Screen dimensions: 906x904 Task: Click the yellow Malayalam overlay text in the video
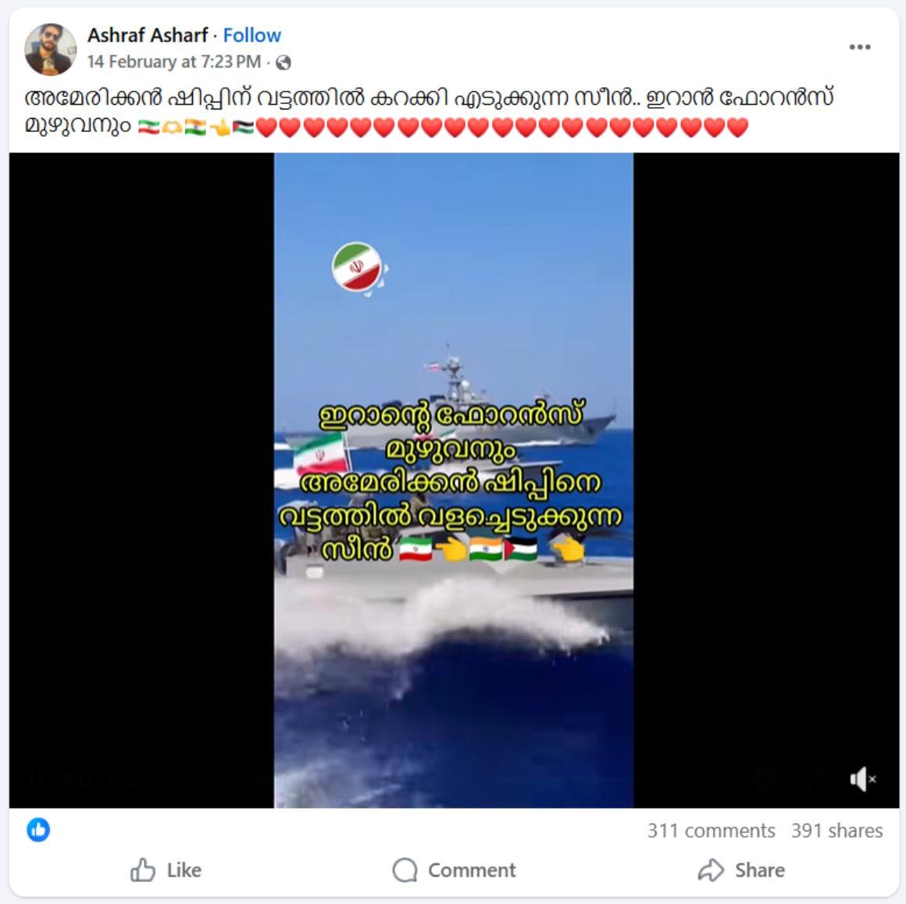[451, 481]
